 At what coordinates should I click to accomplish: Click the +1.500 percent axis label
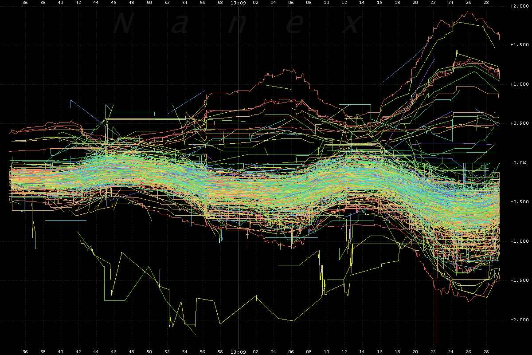point(519,45)
